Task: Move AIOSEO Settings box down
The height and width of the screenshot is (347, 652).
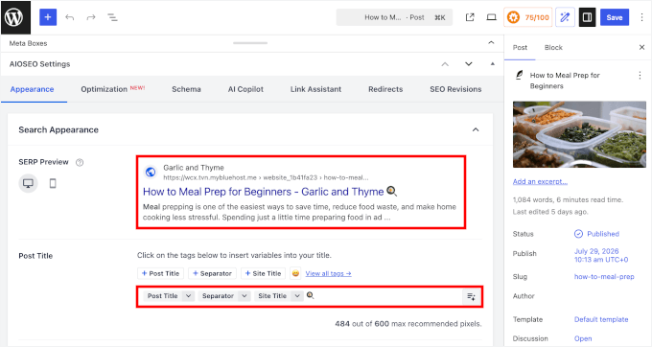Action: point(469,64)
